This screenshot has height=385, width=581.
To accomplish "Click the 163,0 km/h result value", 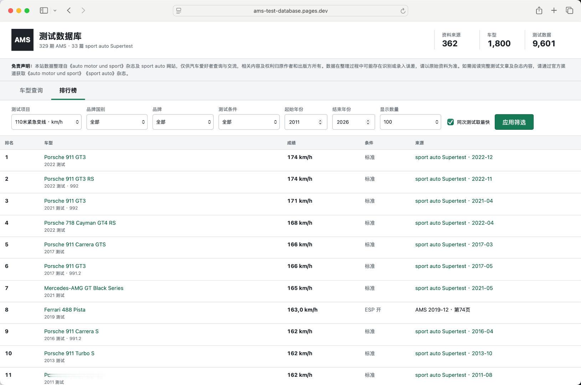I will click(x=303, y=310).
